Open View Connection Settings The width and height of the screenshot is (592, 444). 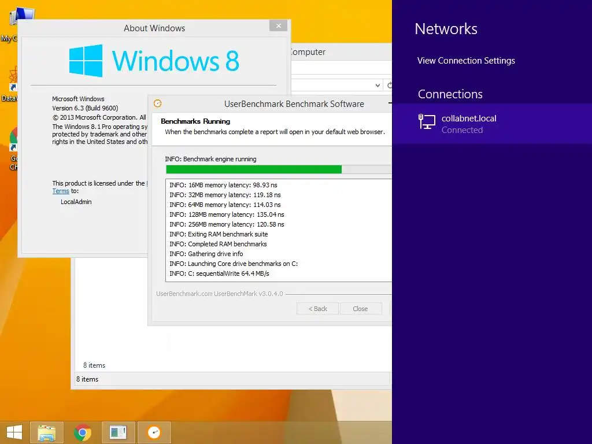pyautogui.click(x=466, y=60)
